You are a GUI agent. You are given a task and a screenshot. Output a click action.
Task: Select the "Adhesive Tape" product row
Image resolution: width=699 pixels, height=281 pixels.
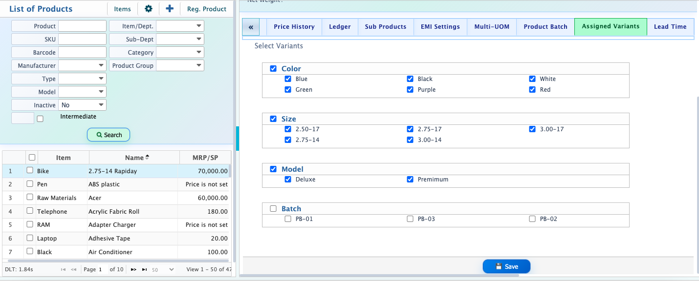[x=115, y=239]
